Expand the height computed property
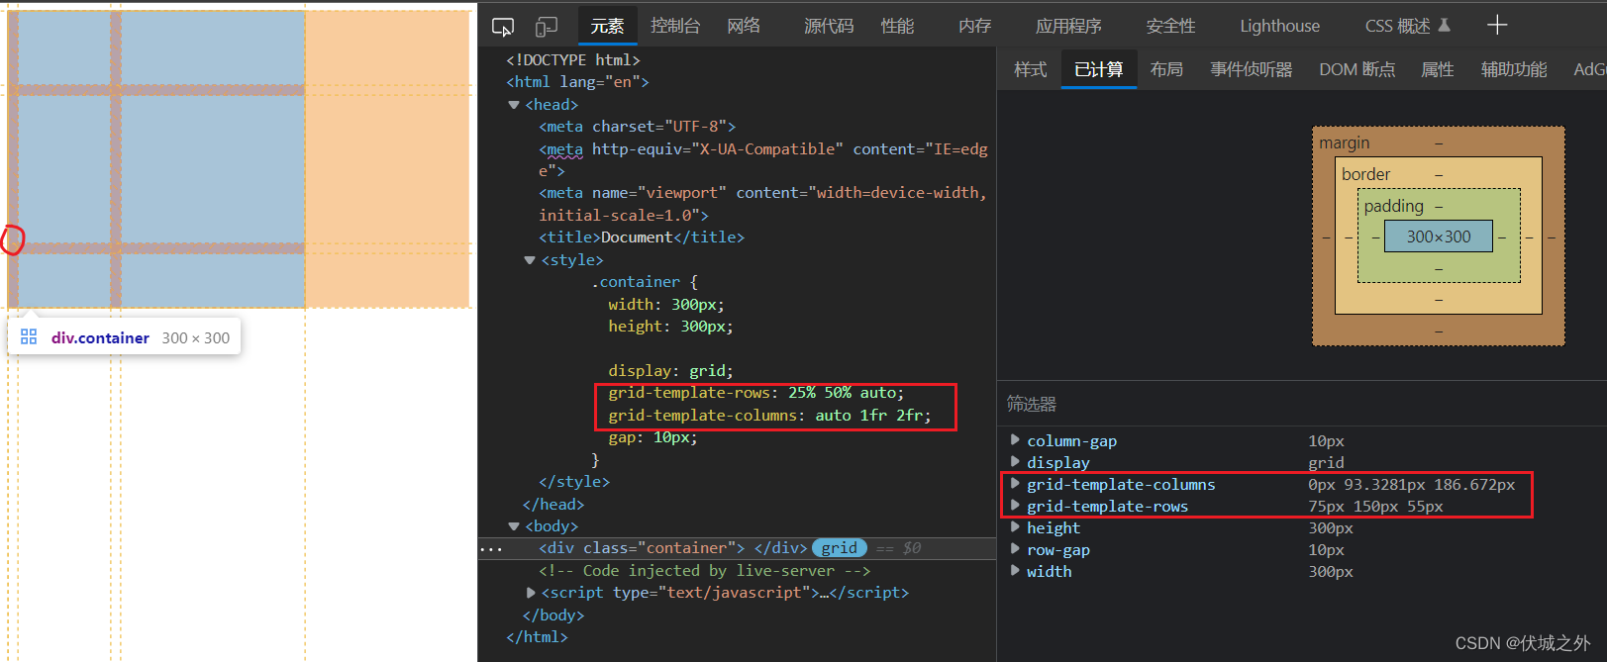The image size is (1607, 662). (1015, 527)
